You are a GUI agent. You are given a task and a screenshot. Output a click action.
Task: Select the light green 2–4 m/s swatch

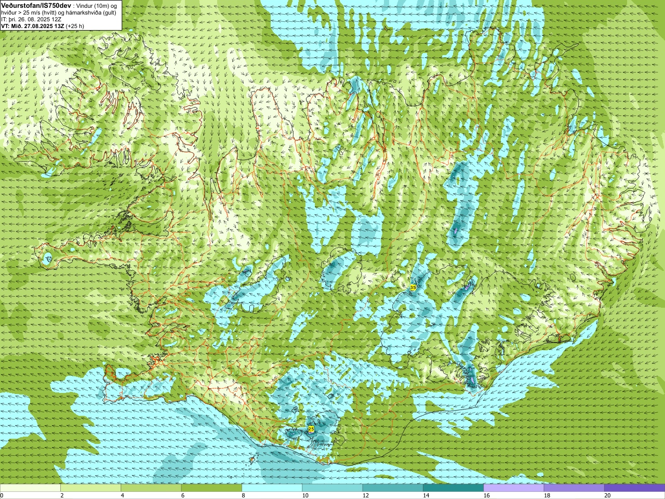(90, 488)
